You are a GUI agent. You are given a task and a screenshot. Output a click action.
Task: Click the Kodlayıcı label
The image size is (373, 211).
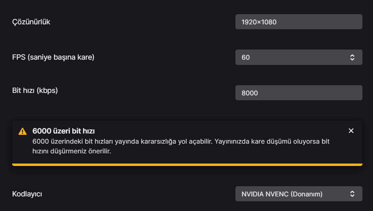click(x=27, y=194)
